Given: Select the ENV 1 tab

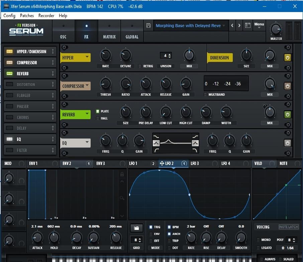Looking at the screenshot, I should [x=43, y=164].
